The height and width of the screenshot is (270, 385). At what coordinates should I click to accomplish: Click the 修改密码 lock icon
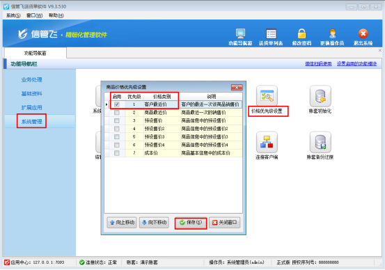click(301, 33)
